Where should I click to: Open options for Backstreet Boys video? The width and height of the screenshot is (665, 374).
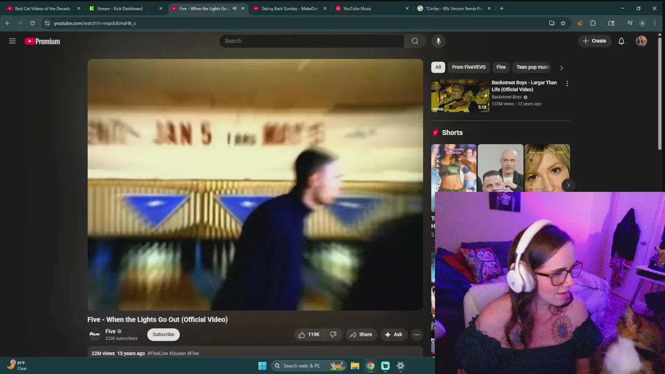coord(567,84)
